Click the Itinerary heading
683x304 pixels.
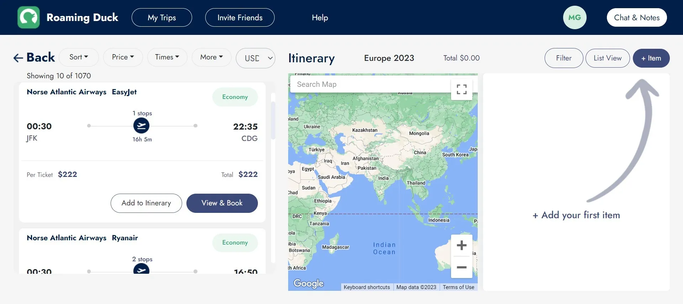(312, 58)
